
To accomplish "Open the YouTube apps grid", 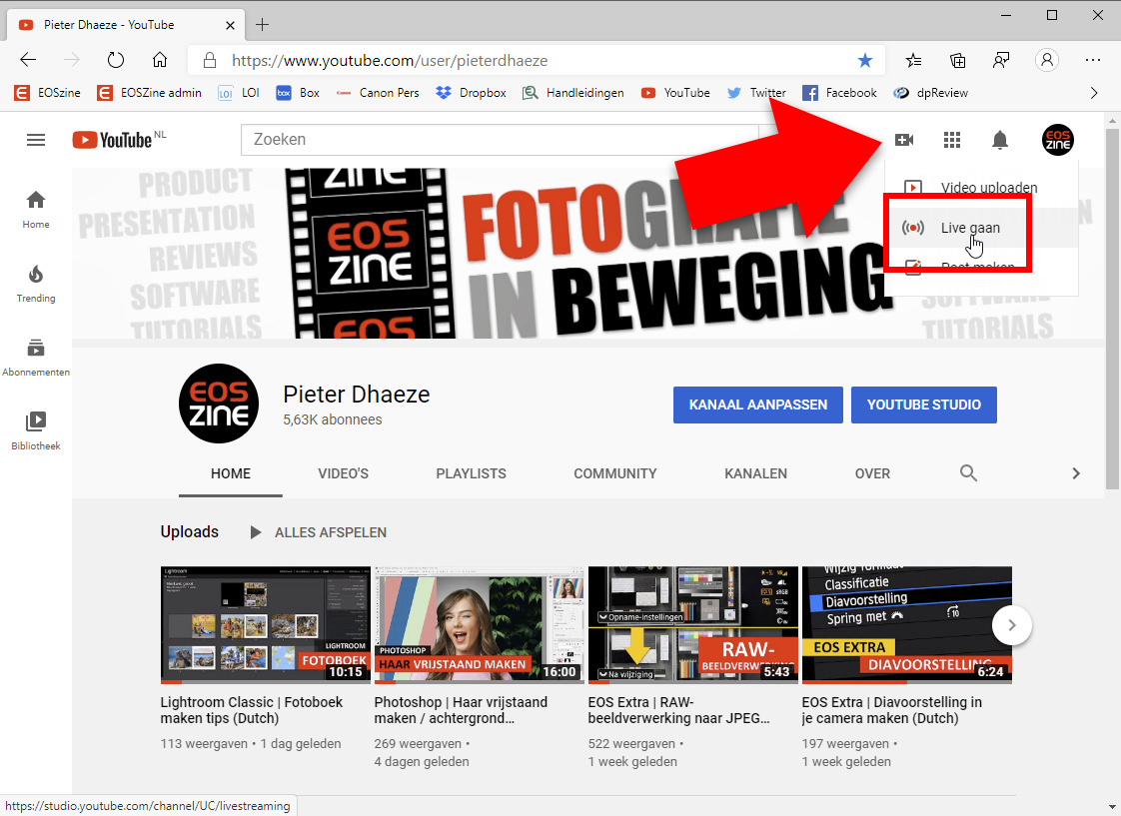I will click(x=951, y=140).
